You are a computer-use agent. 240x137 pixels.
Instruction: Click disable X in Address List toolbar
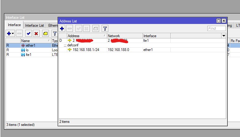coord(87,29)
